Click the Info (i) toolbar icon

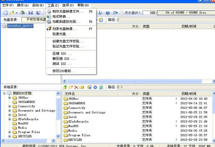pyautogui.click(x=100, y=13)
